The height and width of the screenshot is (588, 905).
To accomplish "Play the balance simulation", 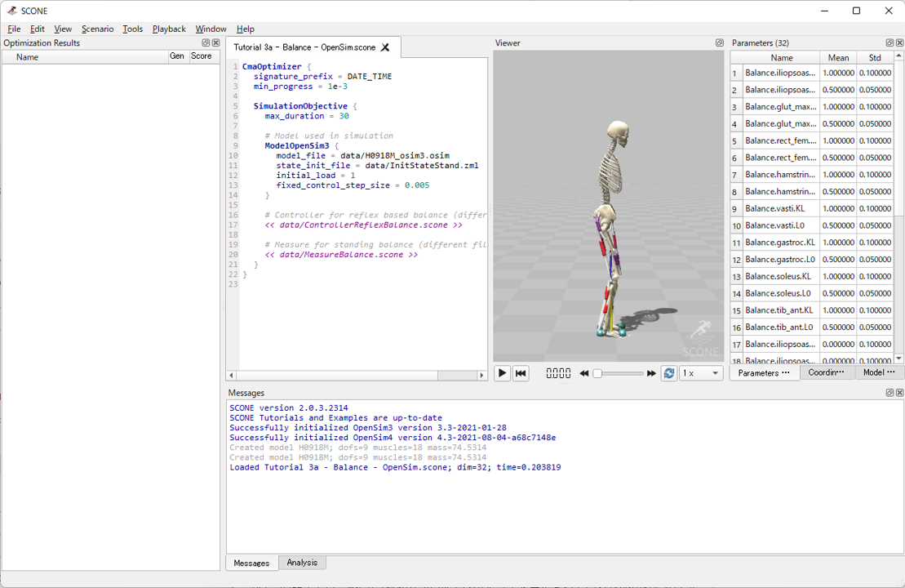I will (502, 373).
